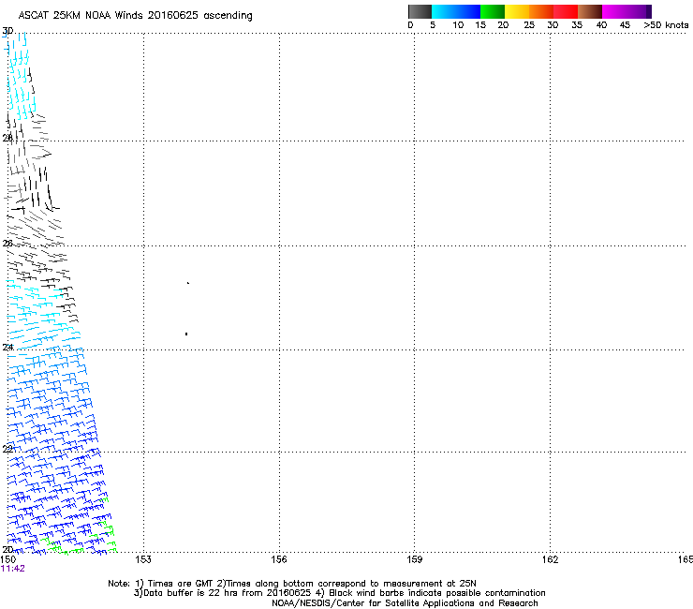
Task: Click the lower isolated black dot
Action: click(x=186, y=334)
